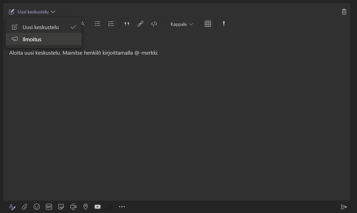Attach a file with paperclip
Viewport: 357px width, 213px height.
click(25, 207)
